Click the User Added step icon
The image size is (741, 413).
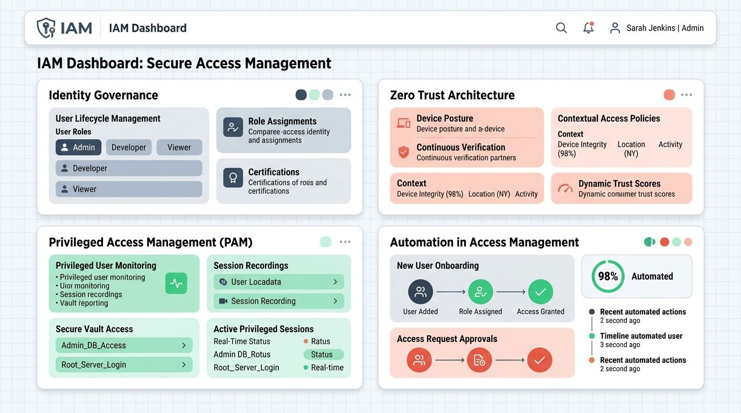tap(421, 292)
